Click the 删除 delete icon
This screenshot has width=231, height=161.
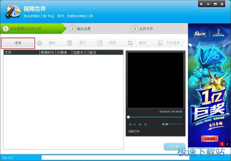39,43
